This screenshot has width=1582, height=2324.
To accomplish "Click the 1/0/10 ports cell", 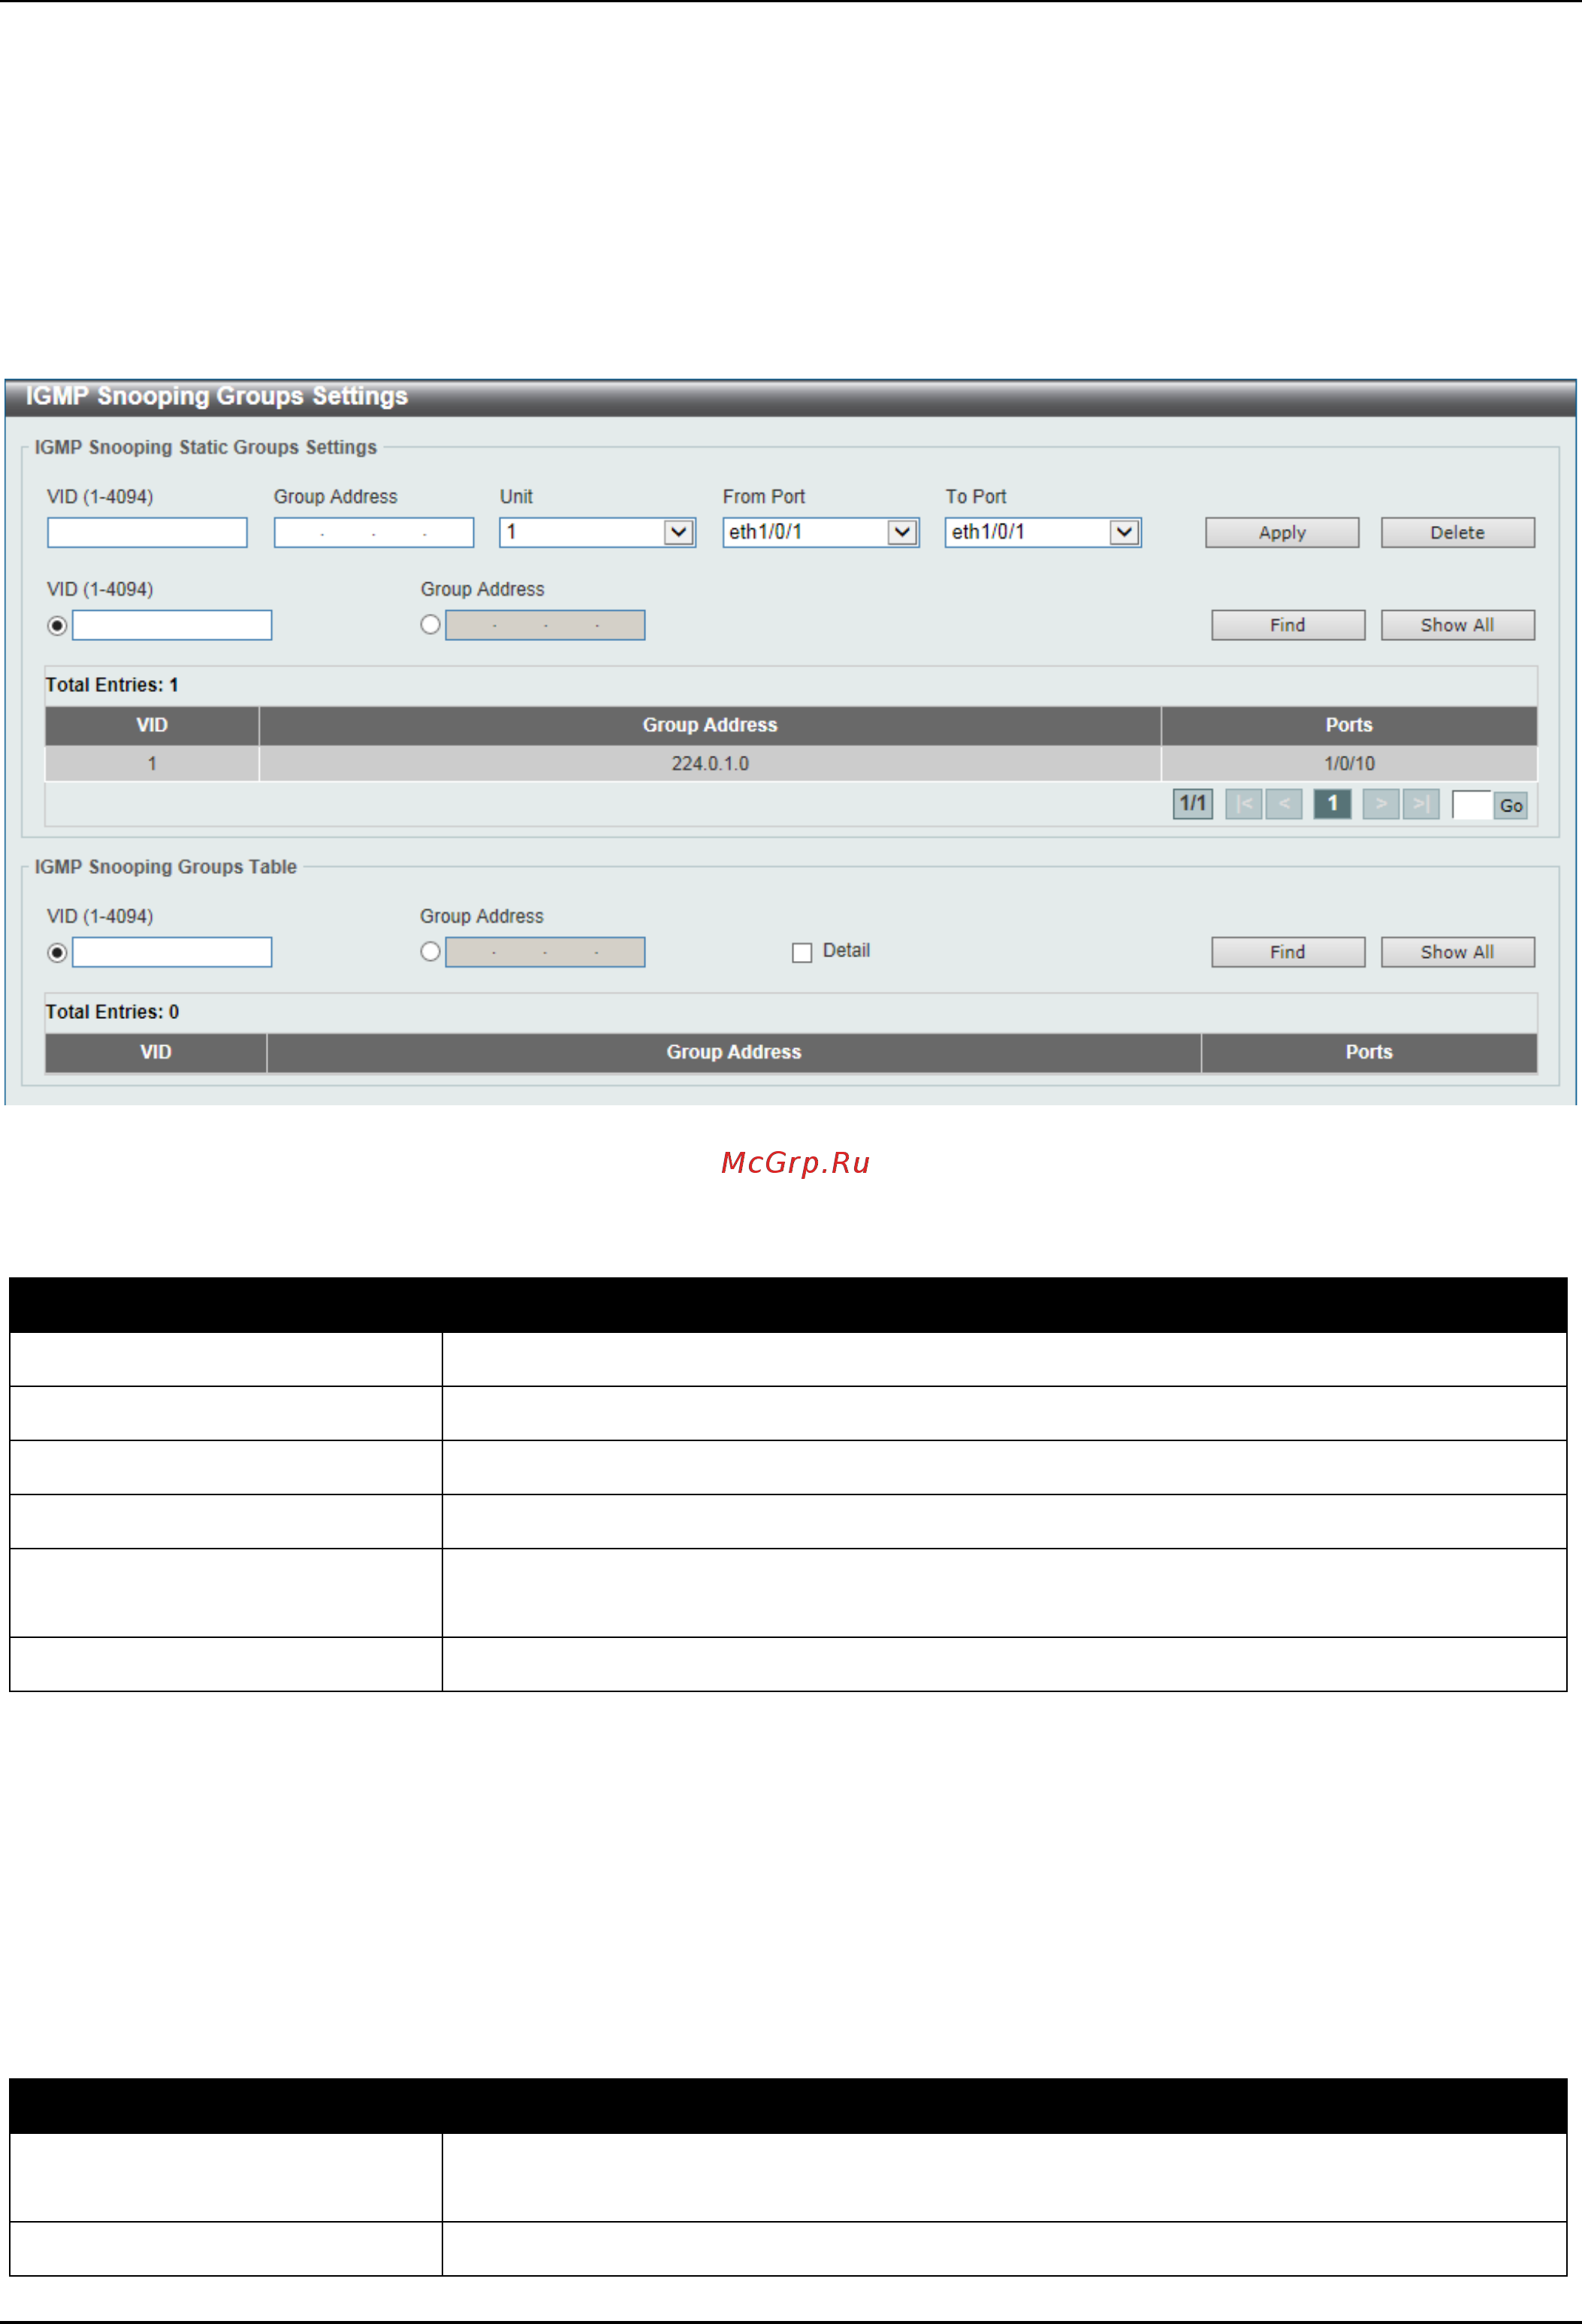I will [1348, 763].
